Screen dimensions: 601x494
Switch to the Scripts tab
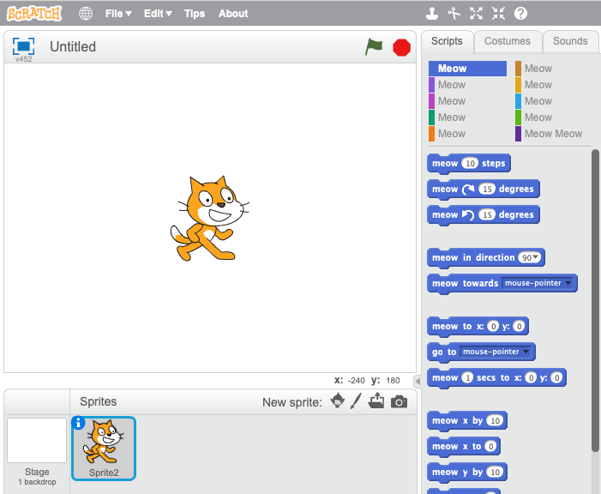tap(447, 41)
